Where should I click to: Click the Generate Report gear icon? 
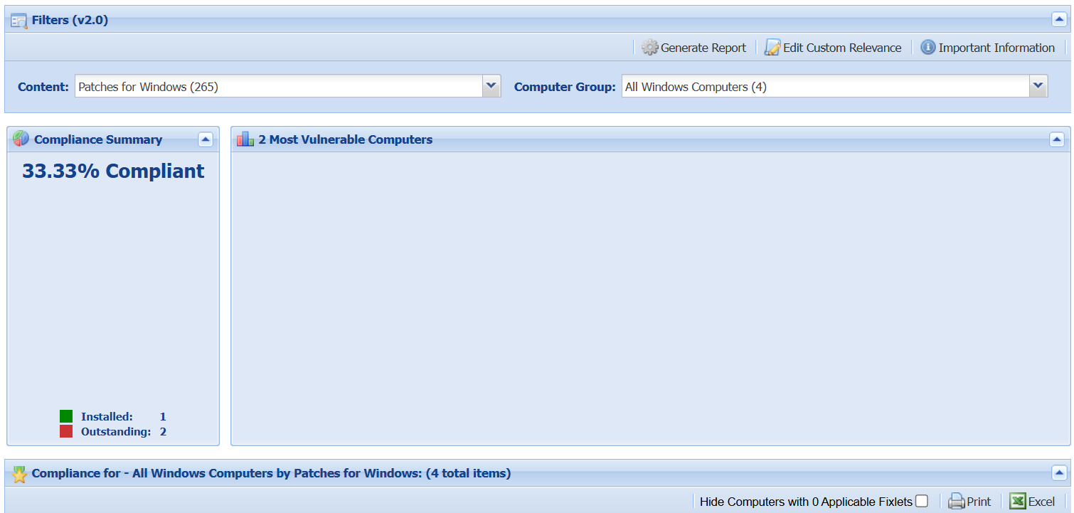[649, 48]
